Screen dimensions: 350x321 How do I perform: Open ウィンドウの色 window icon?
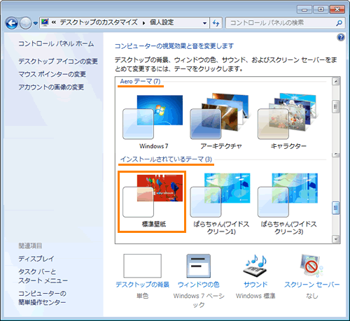pyautogui.click(x=199, y=266)
